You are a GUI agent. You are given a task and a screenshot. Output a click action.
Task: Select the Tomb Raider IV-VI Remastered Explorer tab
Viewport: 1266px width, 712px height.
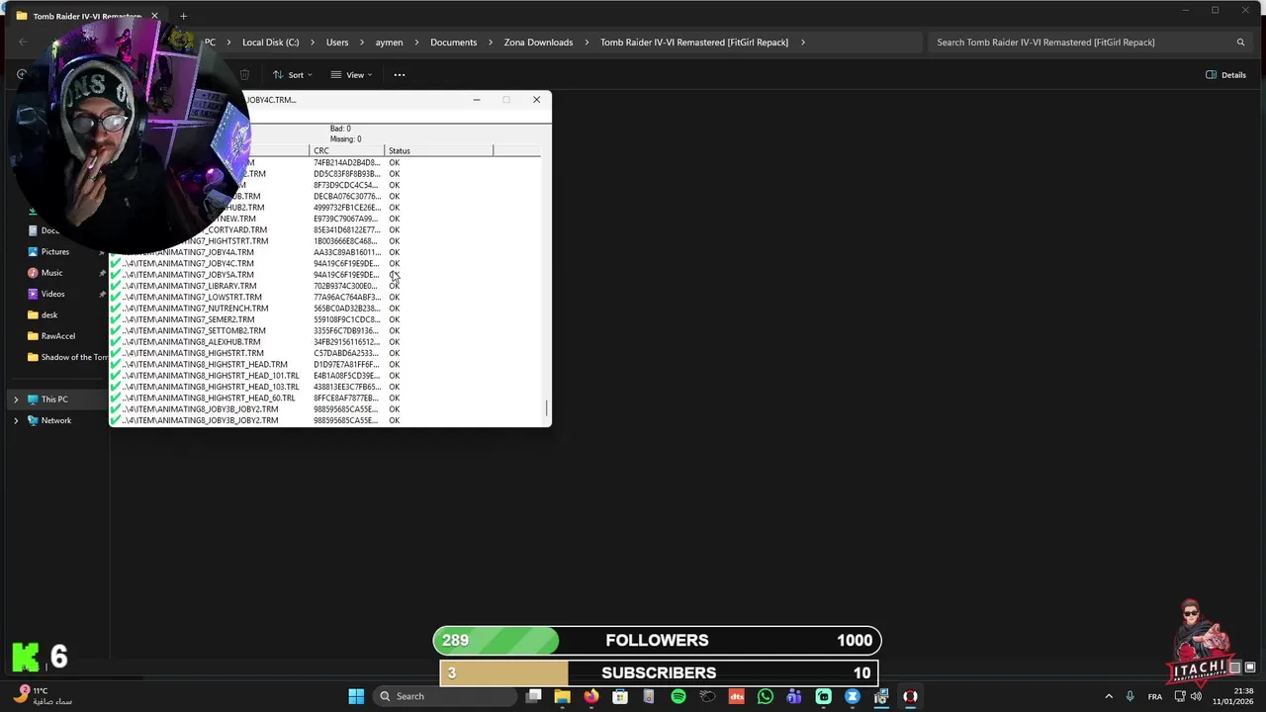[x=87, y=16]
